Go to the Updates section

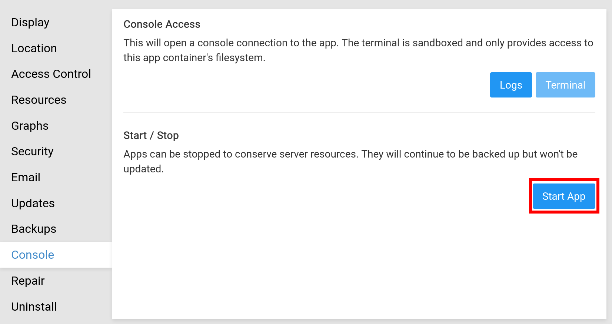[x=33, y=204]
